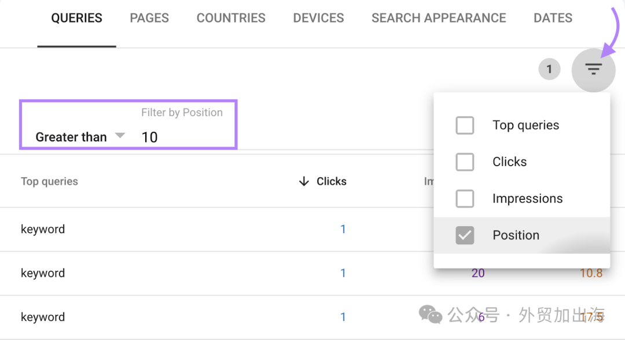Click the active filter count badge
The width and height of the screenshot is (625, 340).
click(549, 69)
